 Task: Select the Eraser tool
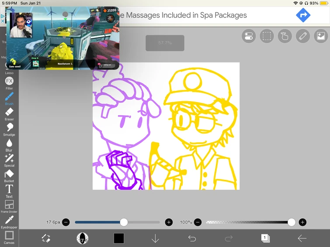point(9,114)
